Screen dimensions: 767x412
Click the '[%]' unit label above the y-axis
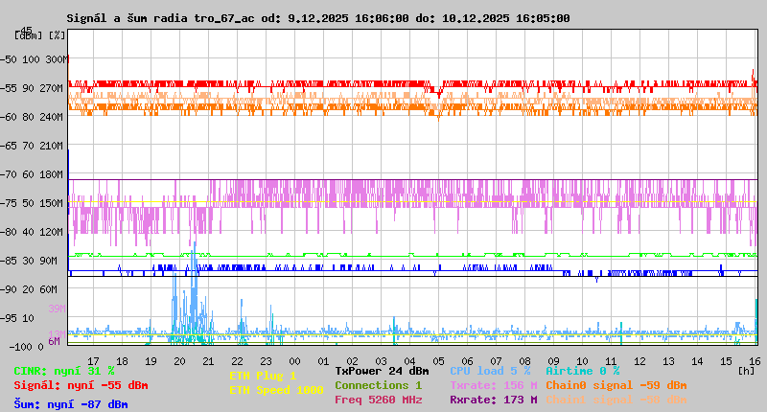pyautogui.click(x=57, y=35)
